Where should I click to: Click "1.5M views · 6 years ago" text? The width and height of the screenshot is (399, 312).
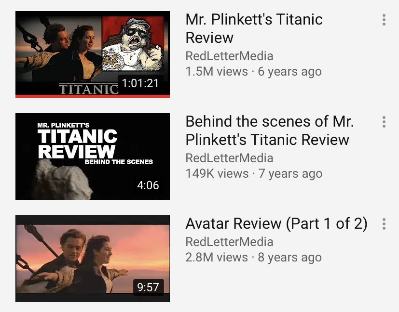tap(254, 72)
